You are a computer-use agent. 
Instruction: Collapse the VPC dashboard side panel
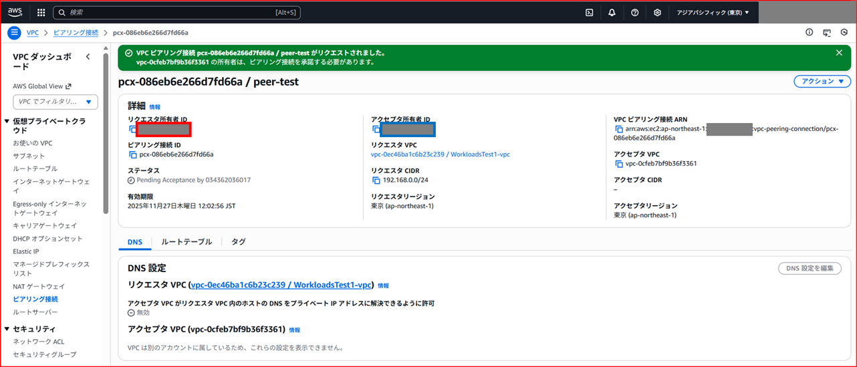[88, 57]
